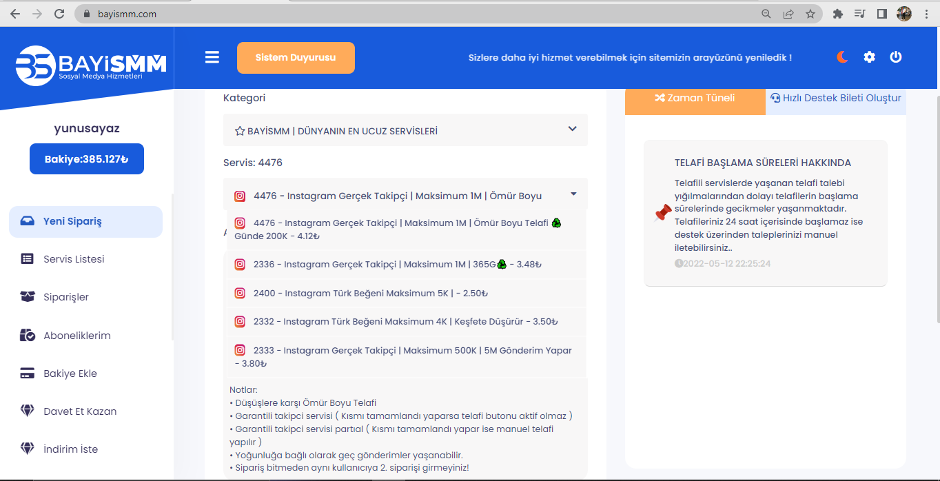Click the Sistem Duyurusu button
Image resolution: width=940 pixels, height=481 pixels.
296,58
